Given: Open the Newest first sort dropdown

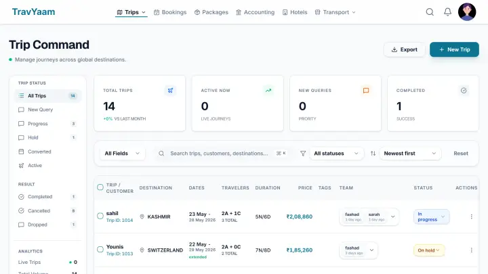Looking at the screenshot, I should point(410,154).
